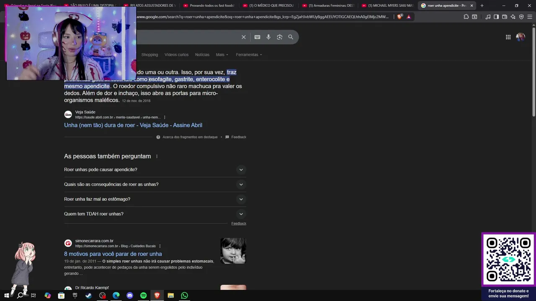
Task: Open Brave Shields lion icon in address bar
Action: [399, 17]
